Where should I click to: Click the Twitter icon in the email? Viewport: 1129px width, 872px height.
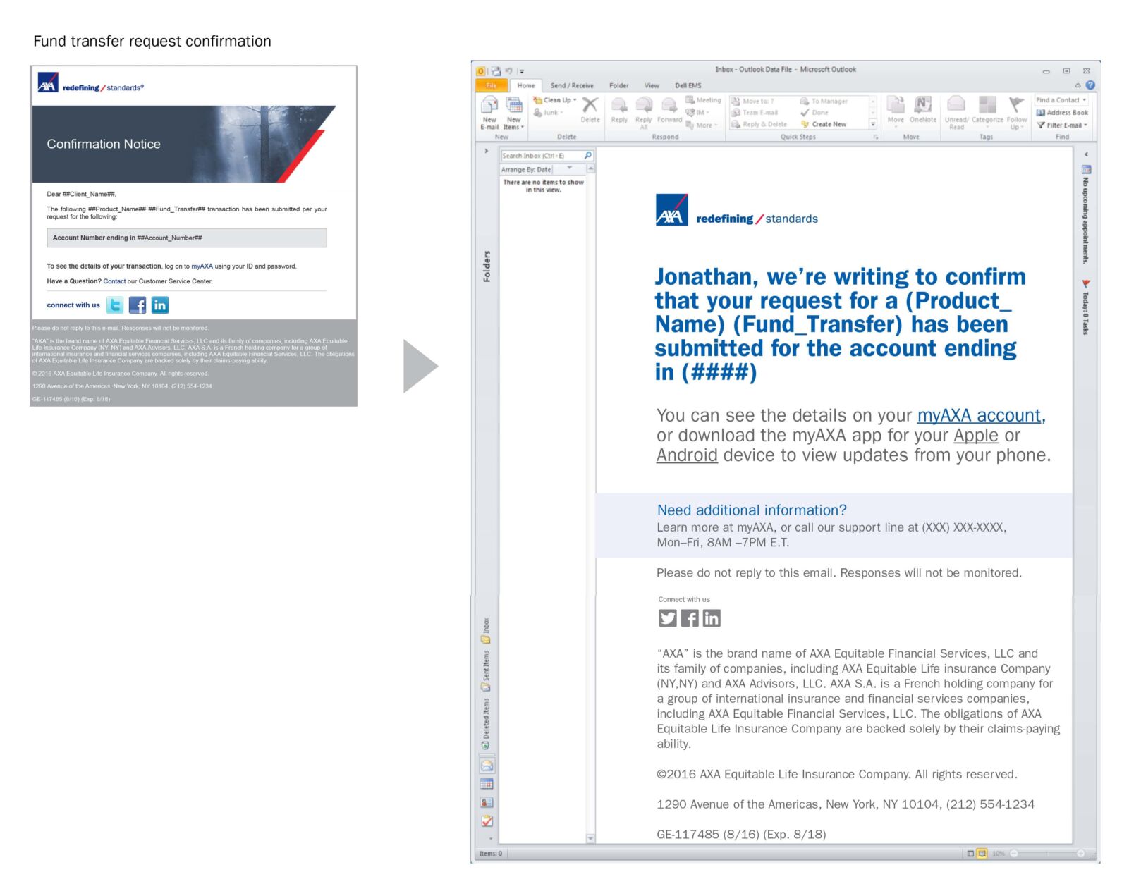coord(667,618)
